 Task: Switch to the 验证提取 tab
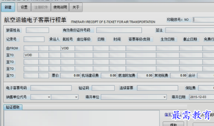[x=13, y=107]
